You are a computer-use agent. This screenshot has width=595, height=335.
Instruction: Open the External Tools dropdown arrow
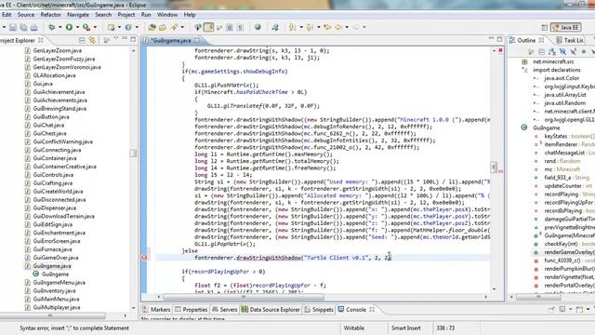click(x=95, y=27)
